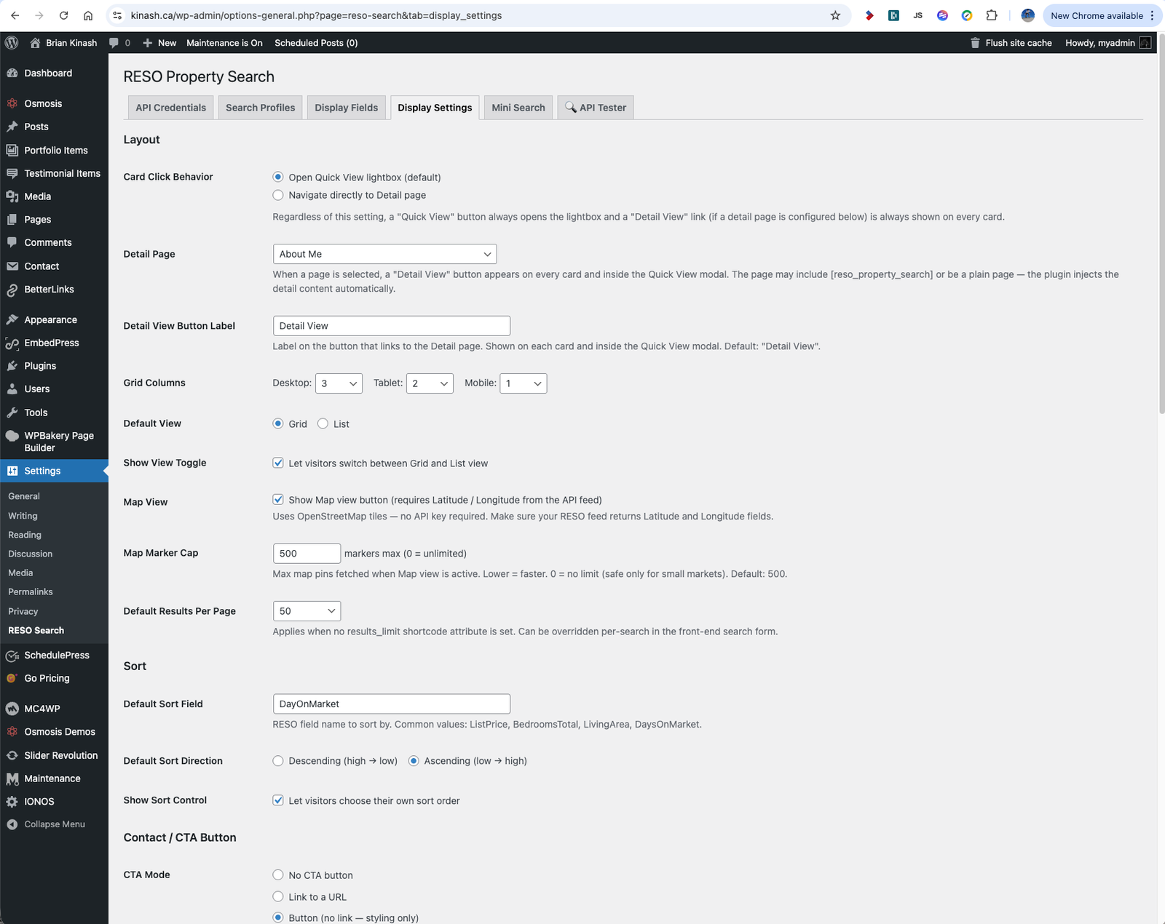Uncheck the Show Map view button checkbox
1165x924 pixels.
pyautogui.click(x=278, y=500)
